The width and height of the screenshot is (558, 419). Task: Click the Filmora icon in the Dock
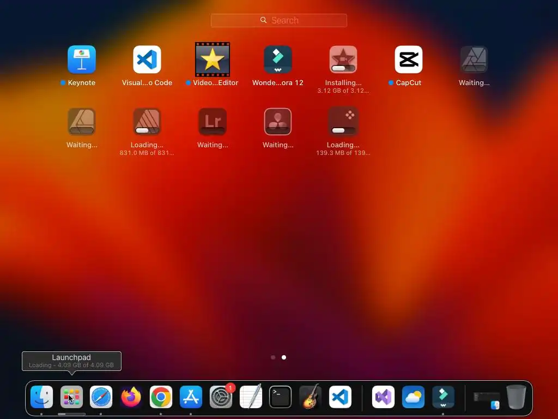point(443,397)
